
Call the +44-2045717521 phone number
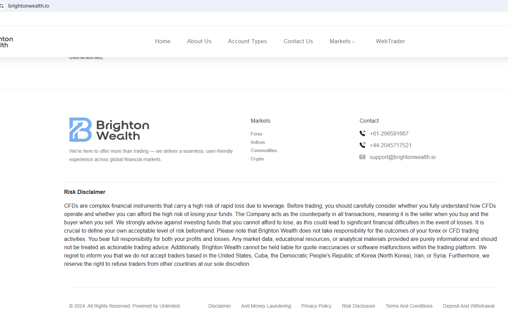[x=391, y=145]
